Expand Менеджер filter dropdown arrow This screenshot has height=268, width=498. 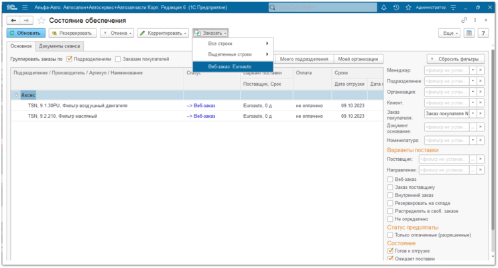tap(473, 70)
